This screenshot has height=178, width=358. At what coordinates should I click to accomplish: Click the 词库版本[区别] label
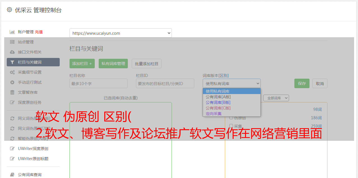[x=216, y=76]
